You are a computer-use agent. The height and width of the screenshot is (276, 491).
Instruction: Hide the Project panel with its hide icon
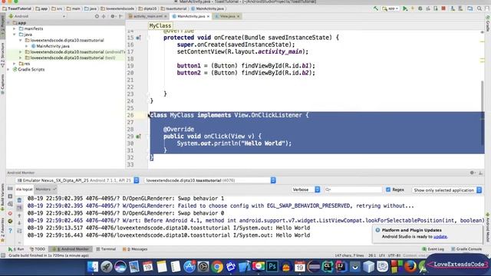pos(120,16)
